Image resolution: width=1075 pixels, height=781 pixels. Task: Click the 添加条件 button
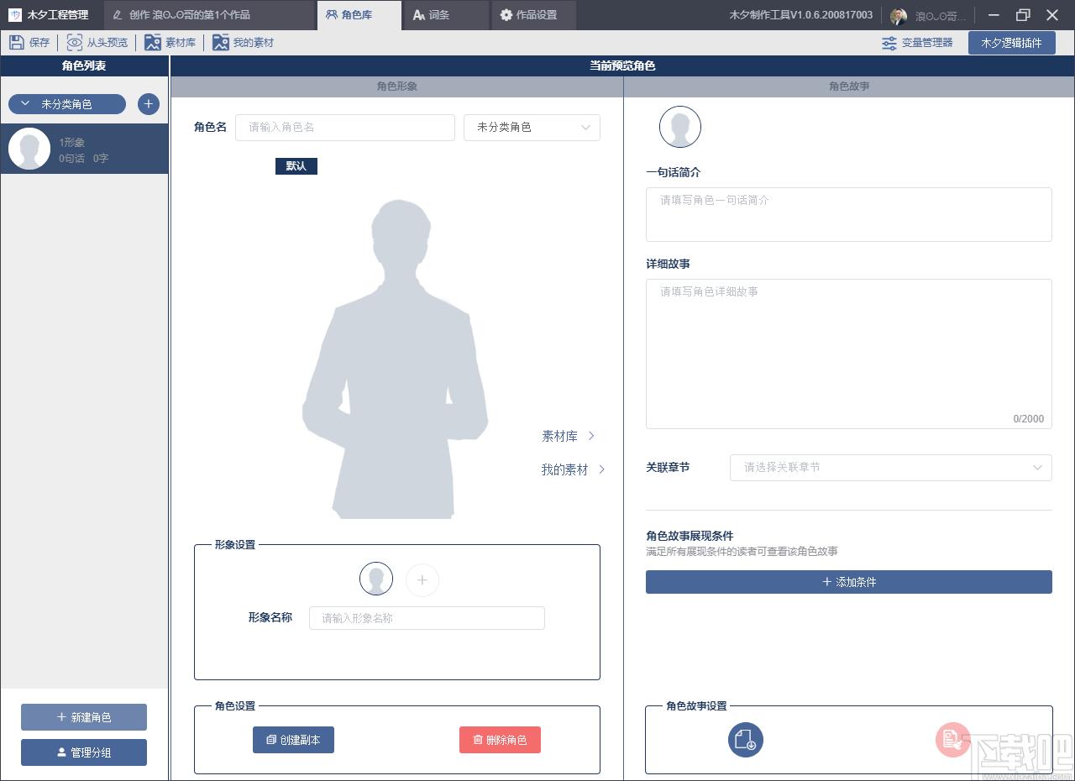click(x=848, y=582)
